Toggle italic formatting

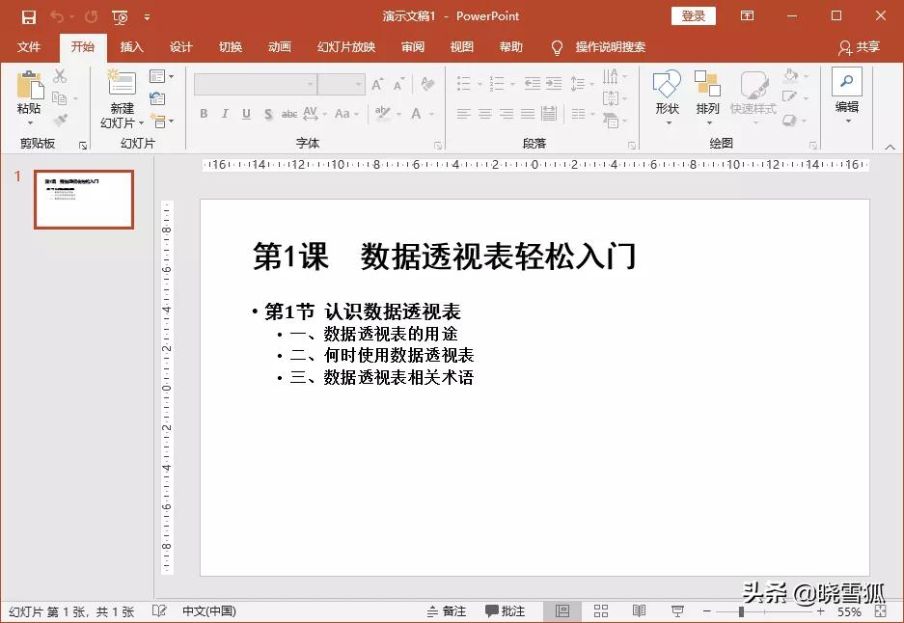(x=223, y=113)
